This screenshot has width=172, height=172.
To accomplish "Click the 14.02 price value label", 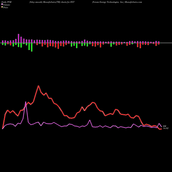I will pos(166,128).
